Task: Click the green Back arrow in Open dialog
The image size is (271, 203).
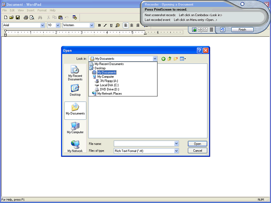Action: (163, 59)
